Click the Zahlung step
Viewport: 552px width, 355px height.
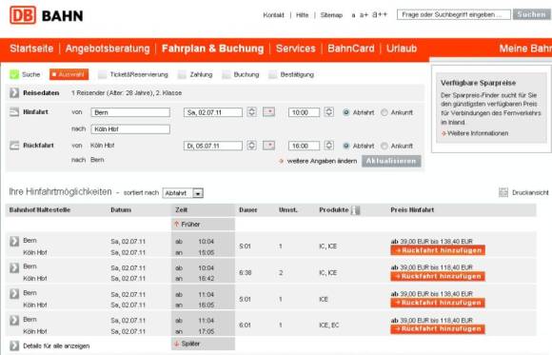[x=201, y=74]
